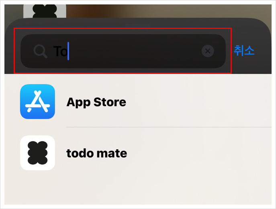Choose the App Store search result row
Viewport: 276px width, 209px height.
[138, 101]
